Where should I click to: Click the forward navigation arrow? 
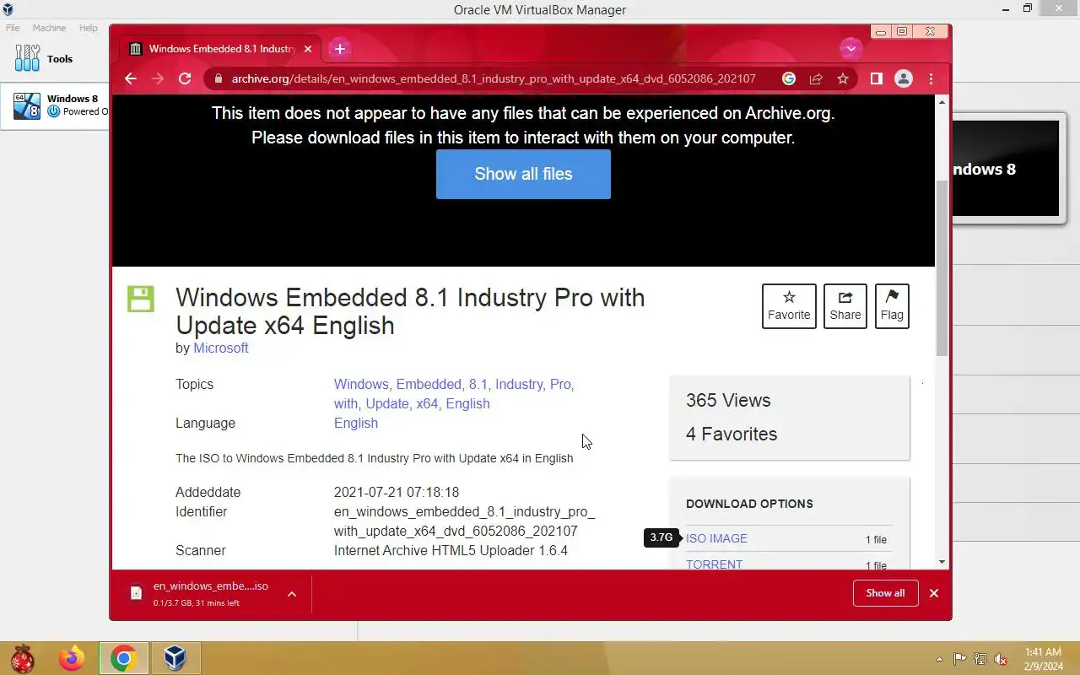click(158, 78)
